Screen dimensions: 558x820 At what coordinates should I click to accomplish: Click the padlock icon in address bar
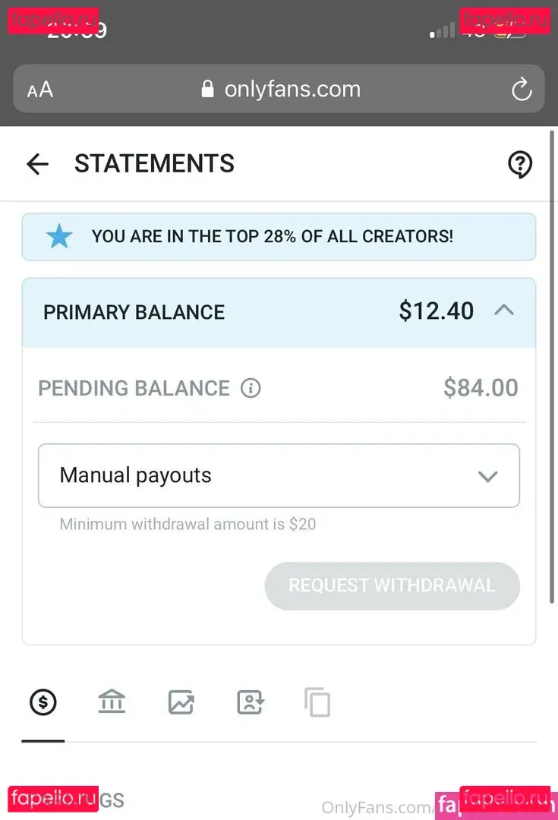(x=208, y=90)
